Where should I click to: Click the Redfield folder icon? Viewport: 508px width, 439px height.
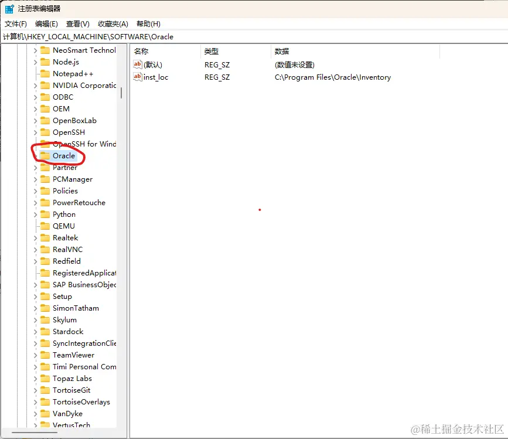pyautogui.click(x=45, y=261)
